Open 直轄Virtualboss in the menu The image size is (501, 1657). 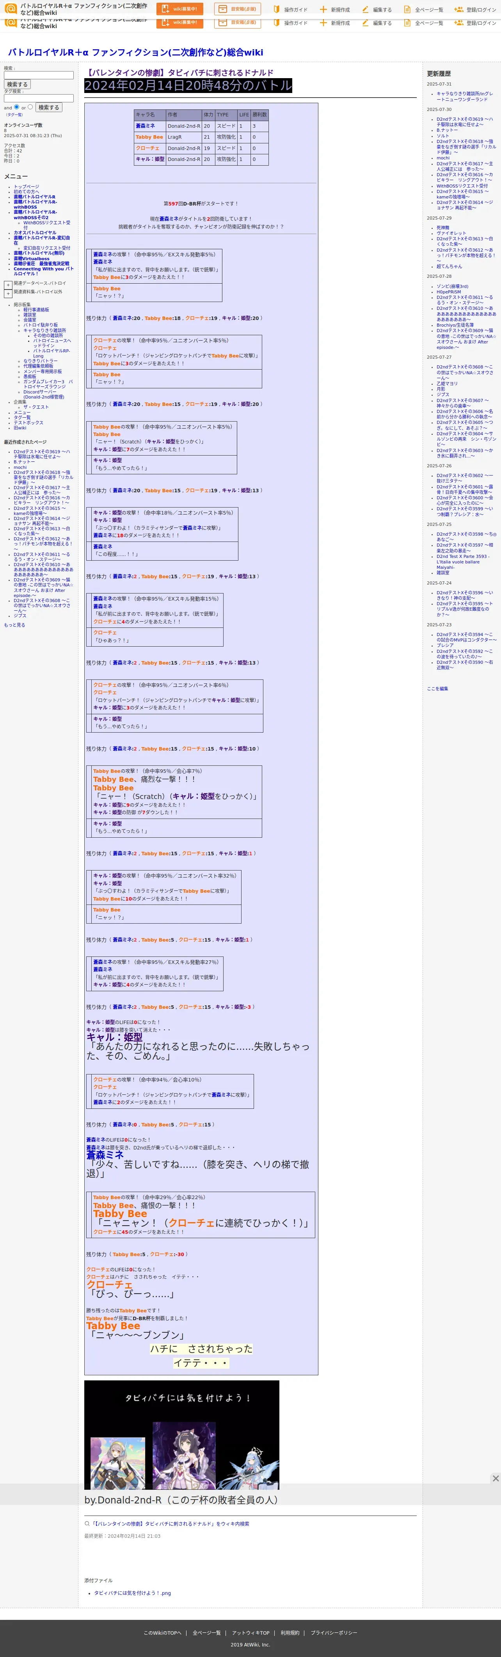click(x=32, y=259)
